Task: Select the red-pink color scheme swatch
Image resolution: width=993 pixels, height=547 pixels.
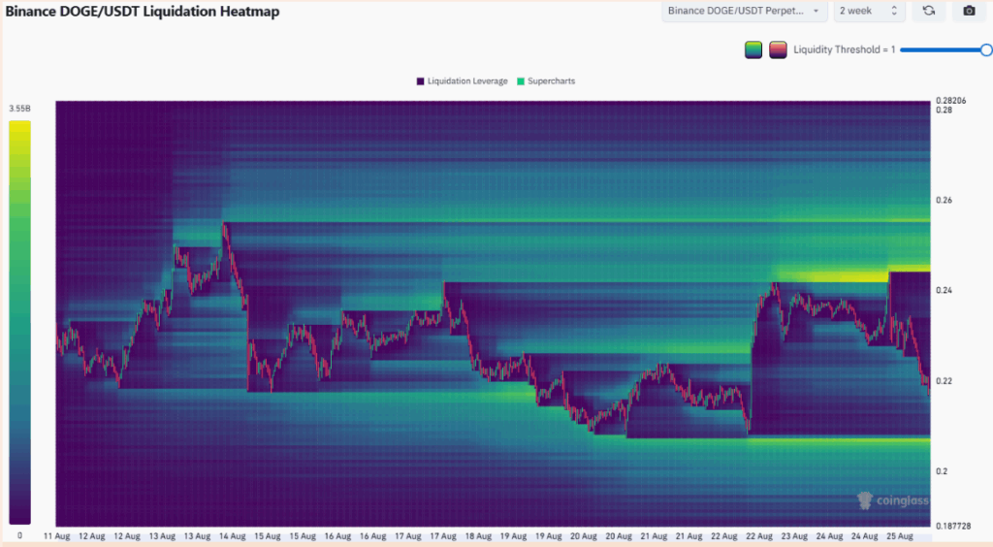Action: (x=778, y=49)
